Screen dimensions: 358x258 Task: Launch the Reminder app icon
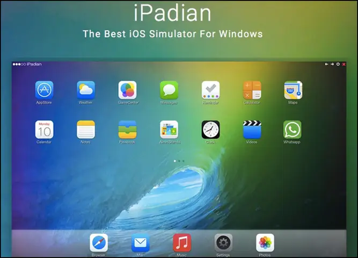point(210,90)
